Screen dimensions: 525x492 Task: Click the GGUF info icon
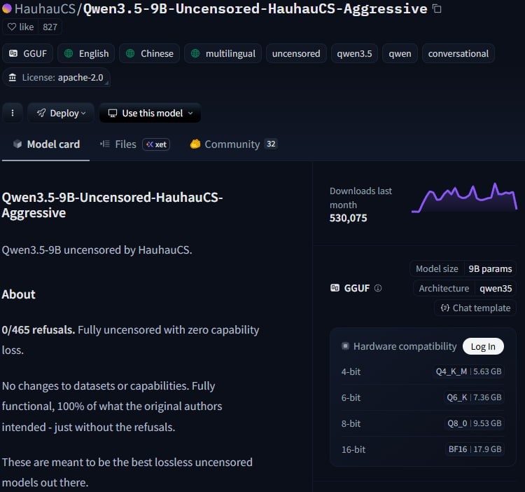click(378, 288)
